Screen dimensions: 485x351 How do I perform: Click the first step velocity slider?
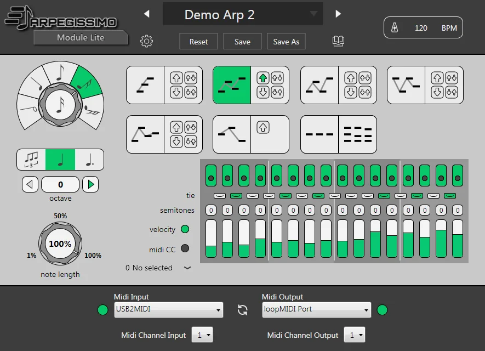click(211, 239)
